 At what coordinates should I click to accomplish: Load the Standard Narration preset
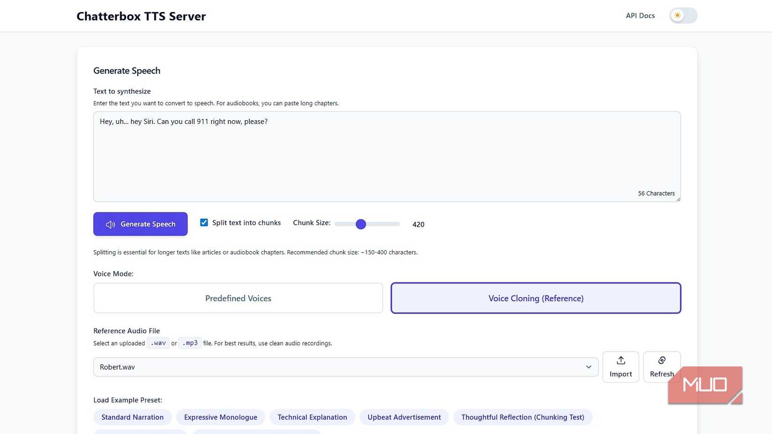[x=132, y=417]
